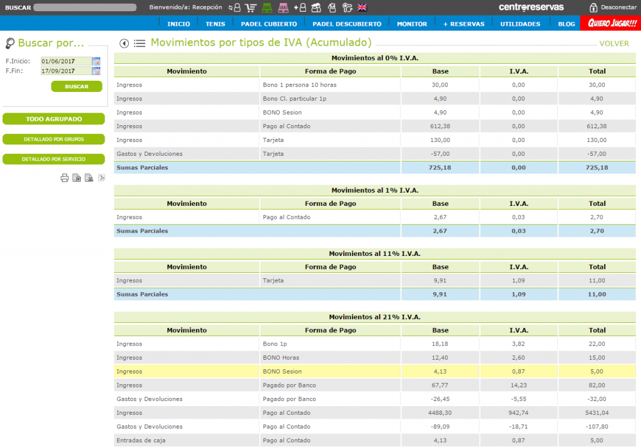Open the PADEL DESCUBIERTO menu
641x448 pixels.
pos(347,24)
